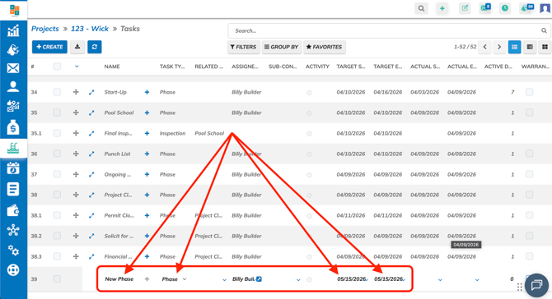Click the green plus quick-add icon
The image size is (552, 299).
point(442,8)
